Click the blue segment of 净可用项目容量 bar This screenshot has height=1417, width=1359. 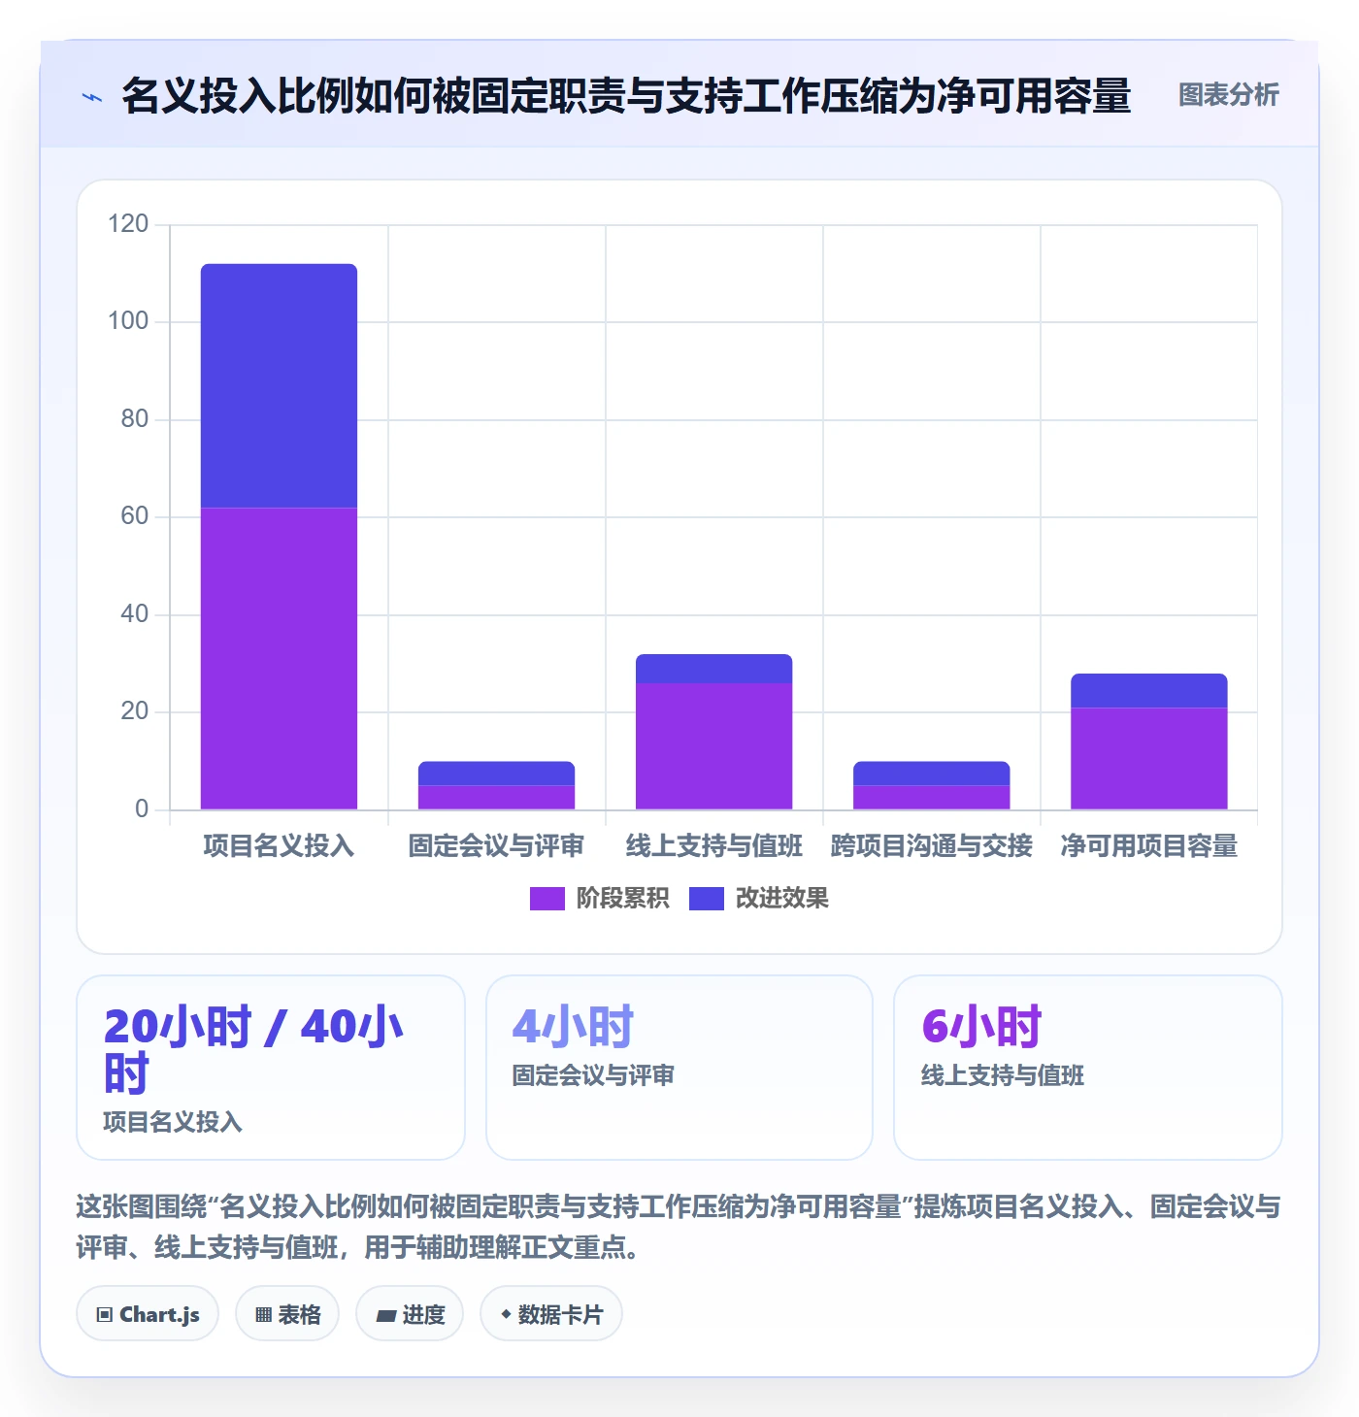[1149, 690]
